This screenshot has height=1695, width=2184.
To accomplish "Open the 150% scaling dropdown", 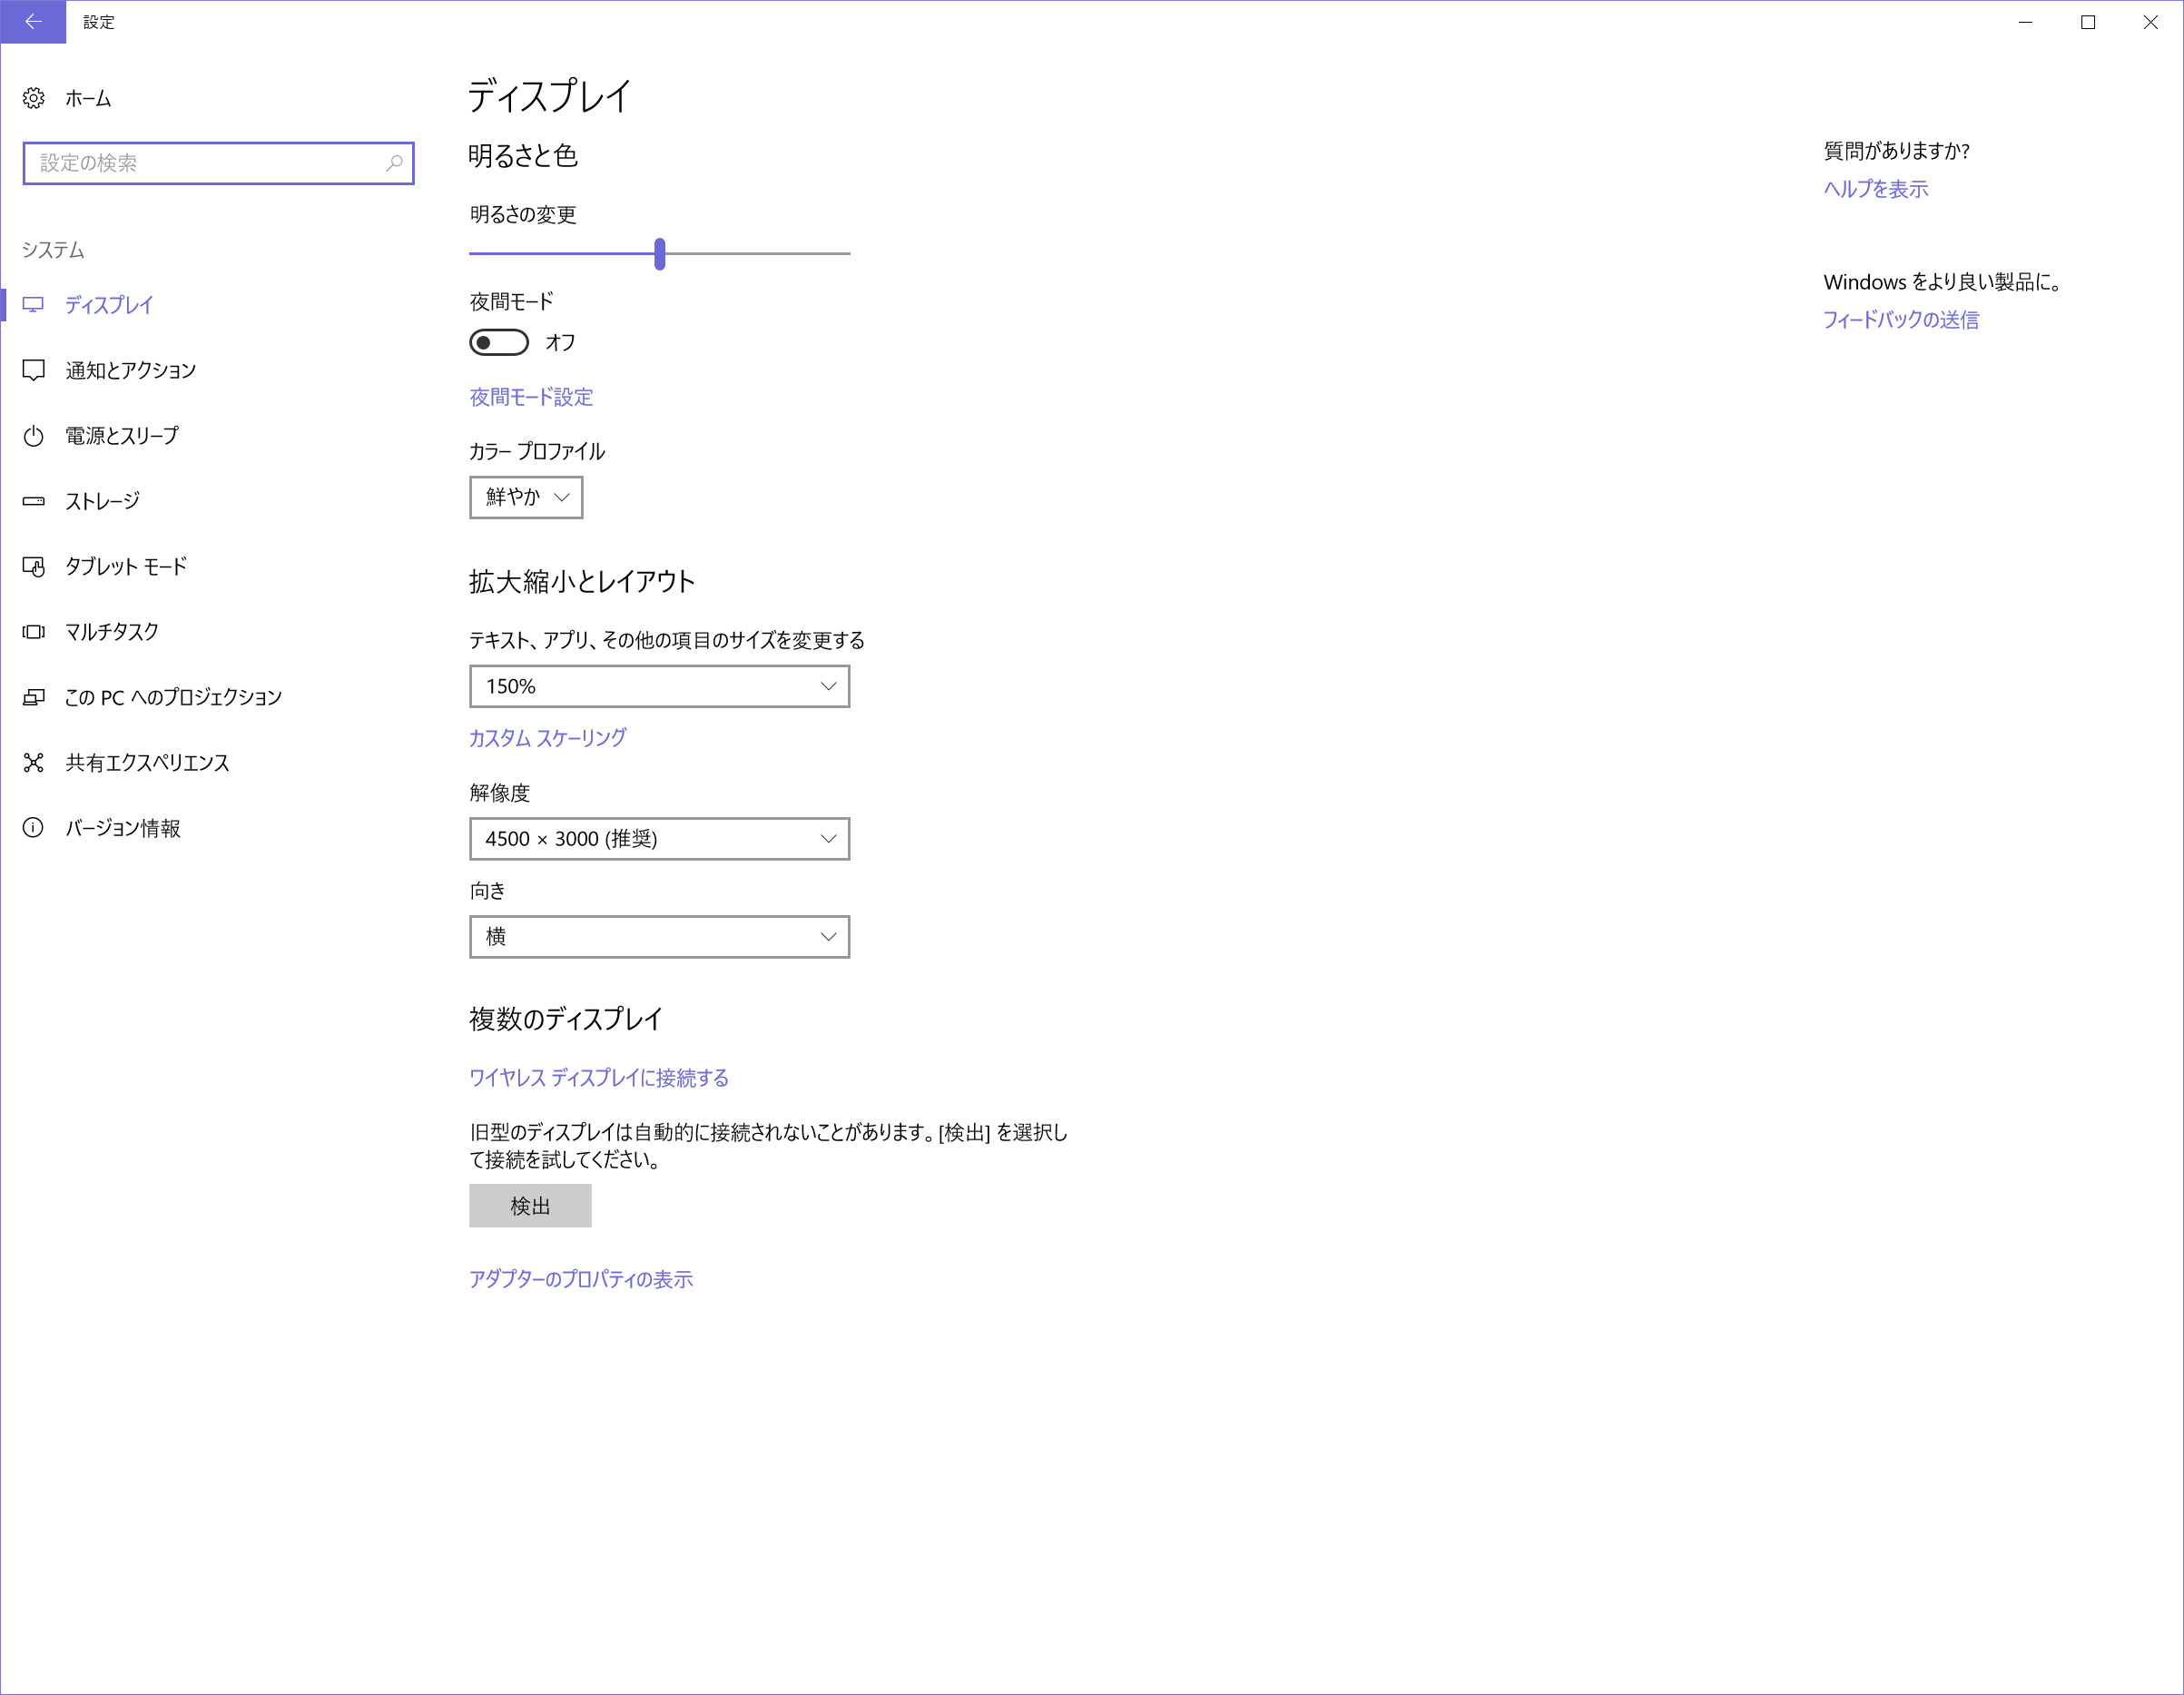I will [660, 686].
